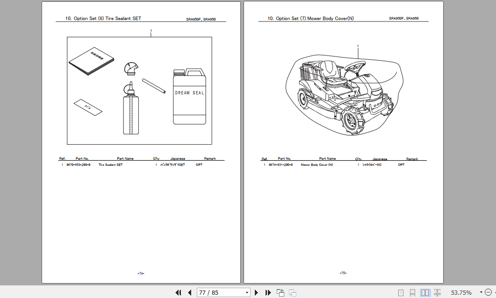The width and height of the screenshot is (496, 298).
Task: Navigate forward to the next view
Action: 292,292
